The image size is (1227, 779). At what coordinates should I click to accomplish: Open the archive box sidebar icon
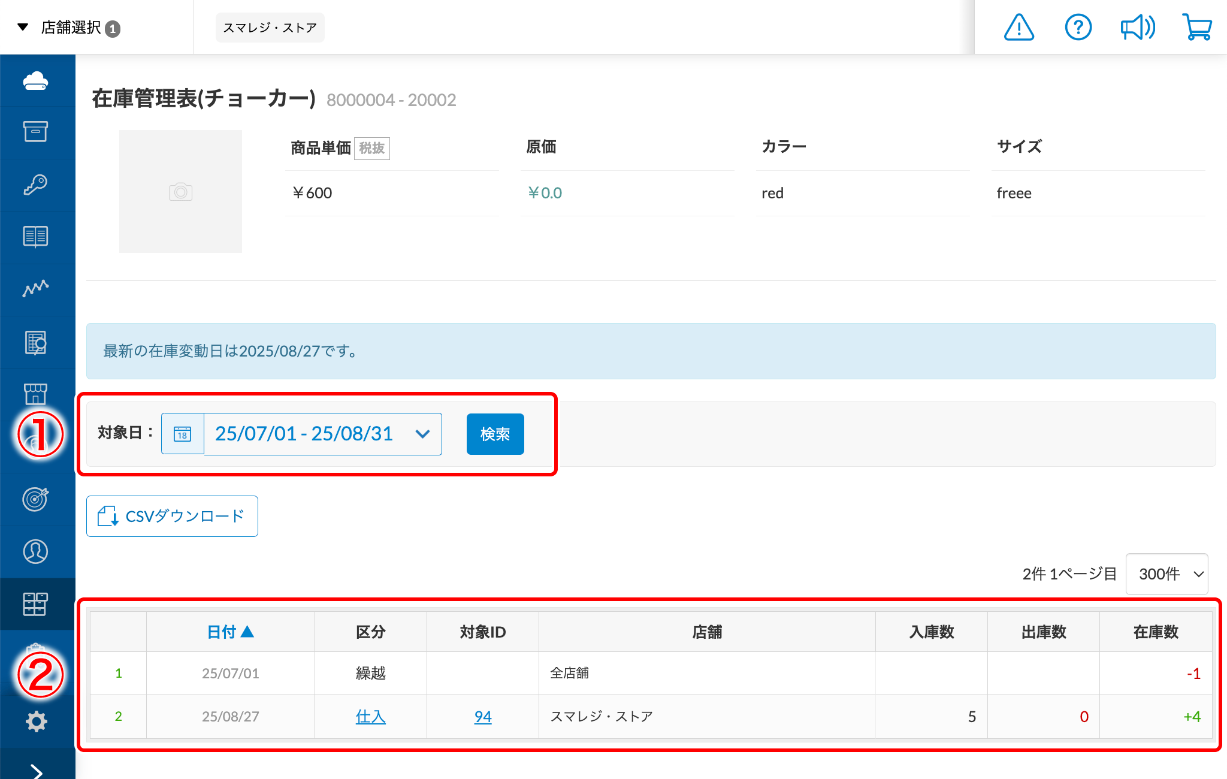tap(36, 132)
